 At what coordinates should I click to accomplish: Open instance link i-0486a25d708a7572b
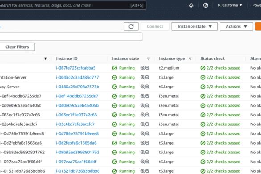point(78,87)
